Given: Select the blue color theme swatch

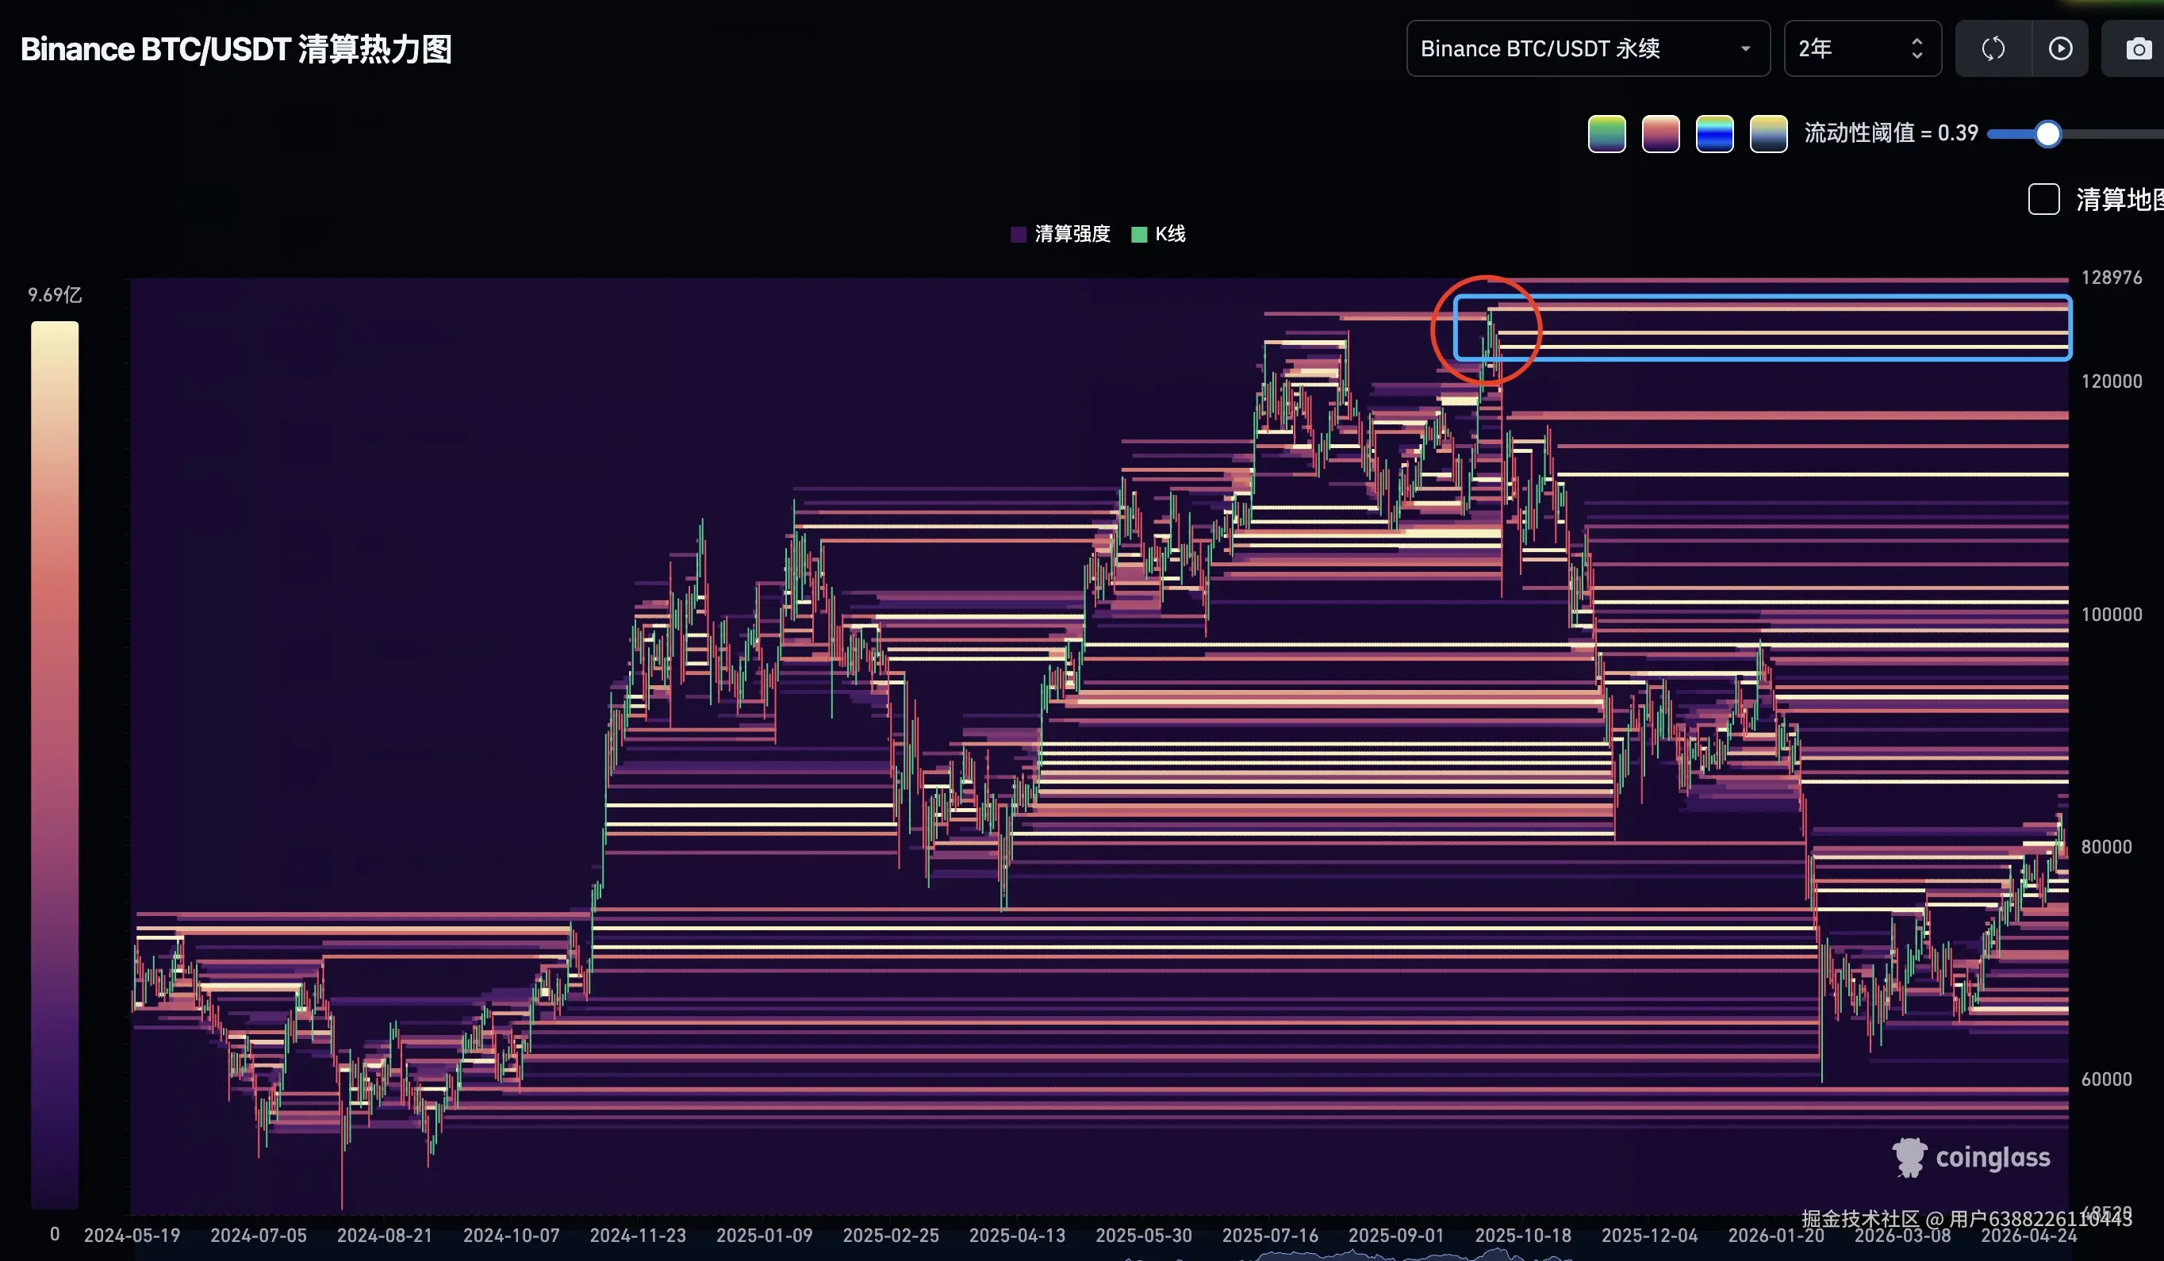Looking at the screenshot, I should coord(1715,134).
